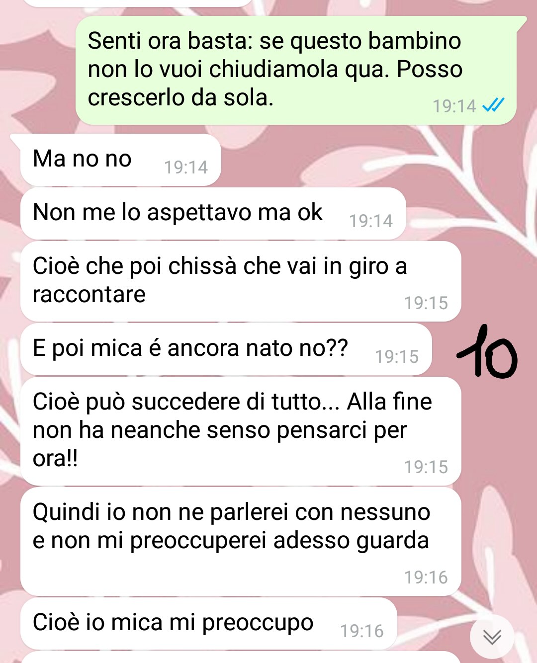
Task: Tap the partially visible bubble at the bottom
Action: coord(241,658)
